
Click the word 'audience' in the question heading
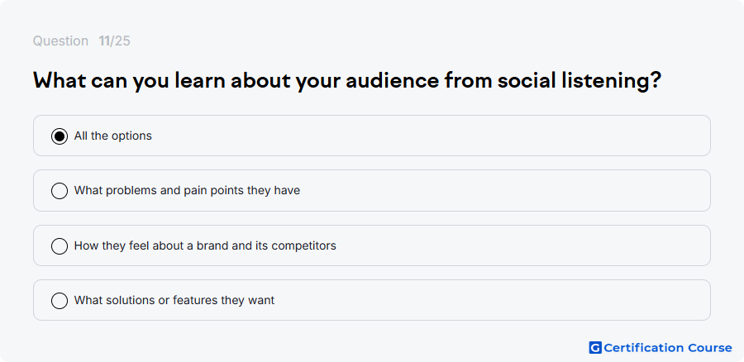(393, 81)
